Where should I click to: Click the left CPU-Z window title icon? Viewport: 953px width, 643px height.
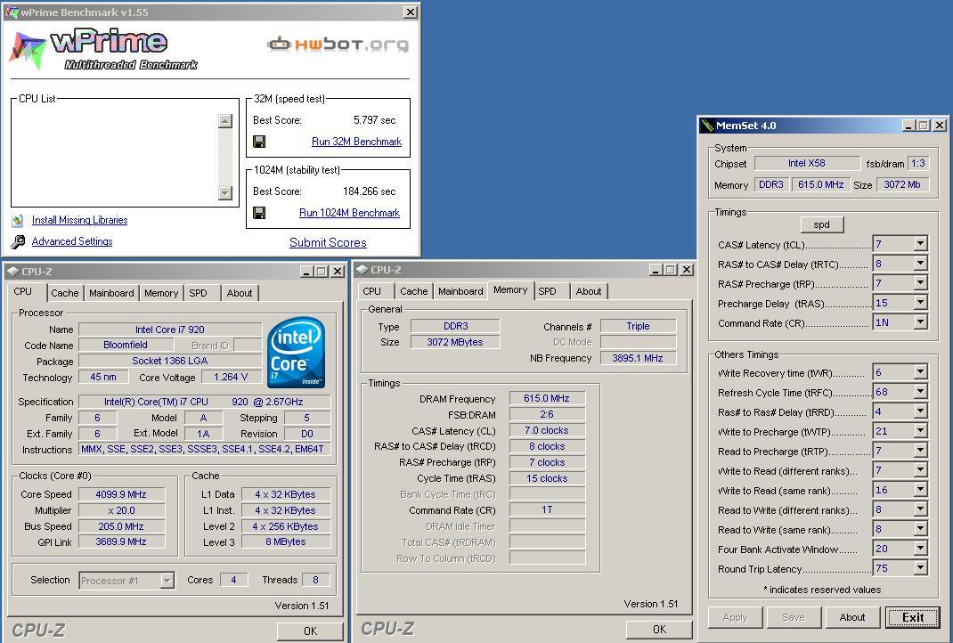(x=12, y=272)
